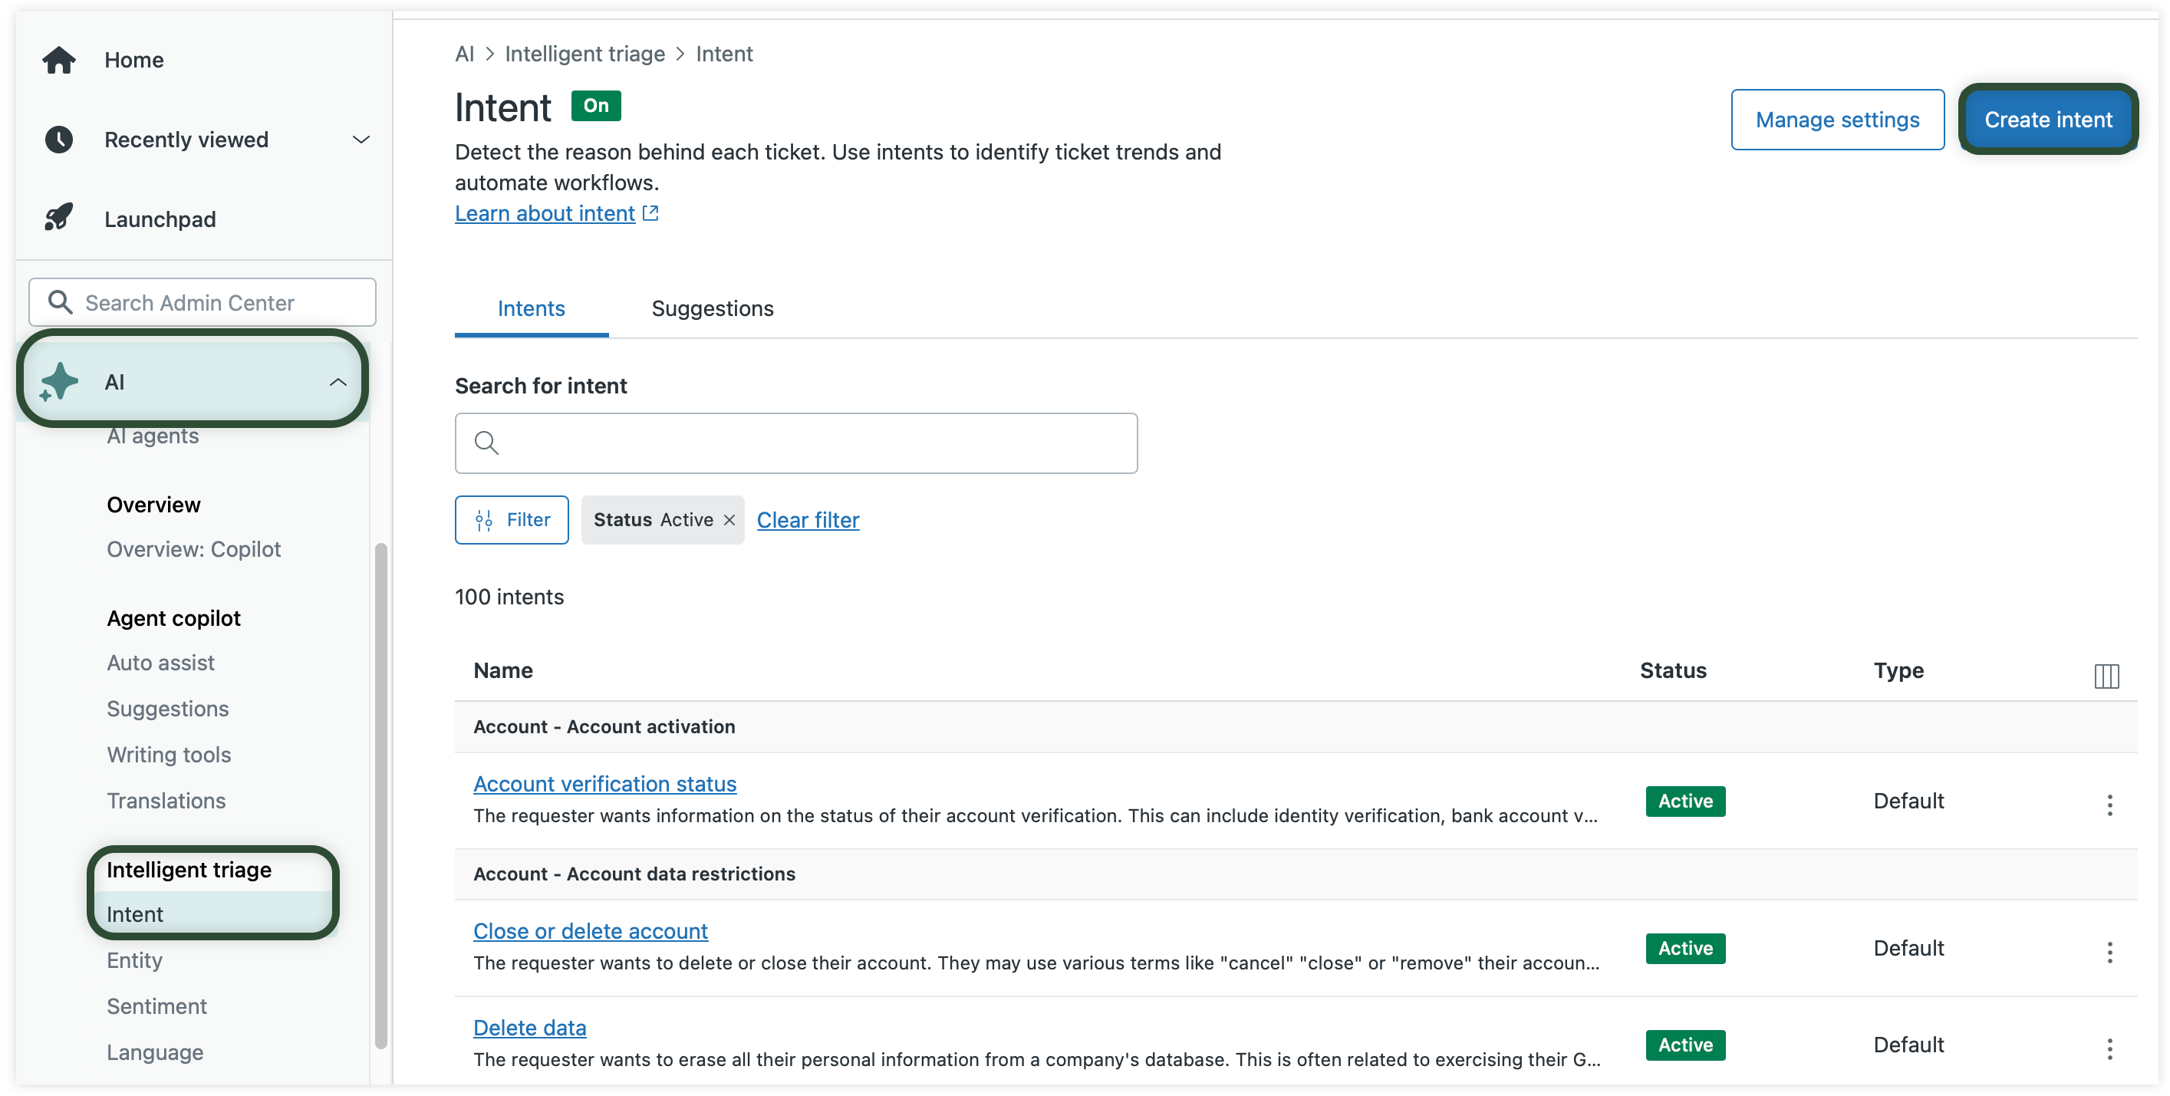Open Manage settings

(1836, 120)
